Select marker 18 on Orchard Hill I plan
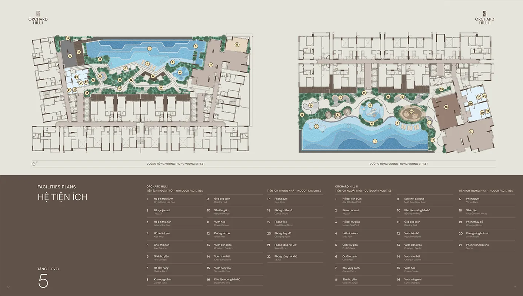523x296 pixels. (237, 44)
